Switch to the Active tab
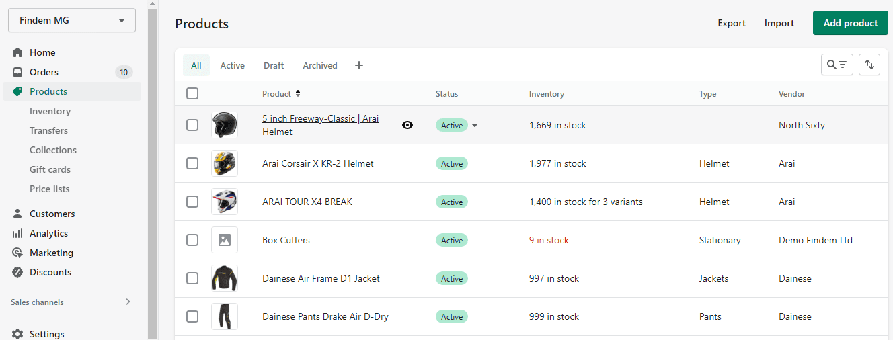Screen dimensions: 893x340 [233, 65]
